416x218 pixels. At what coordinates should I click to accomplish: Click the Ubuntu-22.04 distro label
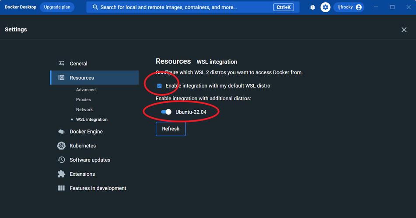coord(191,112)
